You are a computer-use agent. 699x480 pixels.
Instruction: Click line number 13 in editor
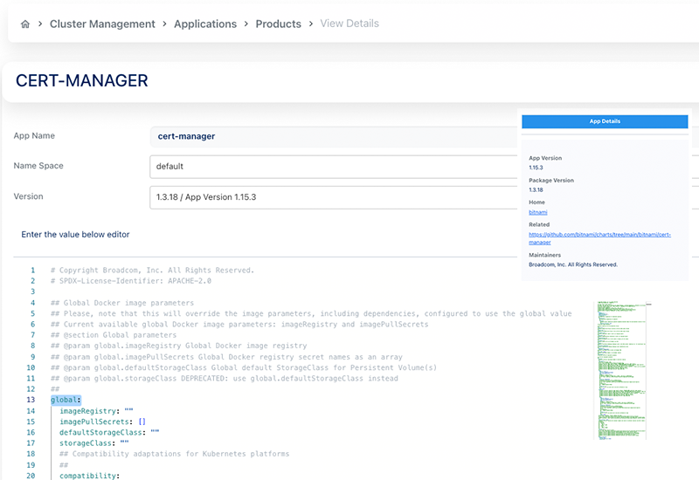31,400
